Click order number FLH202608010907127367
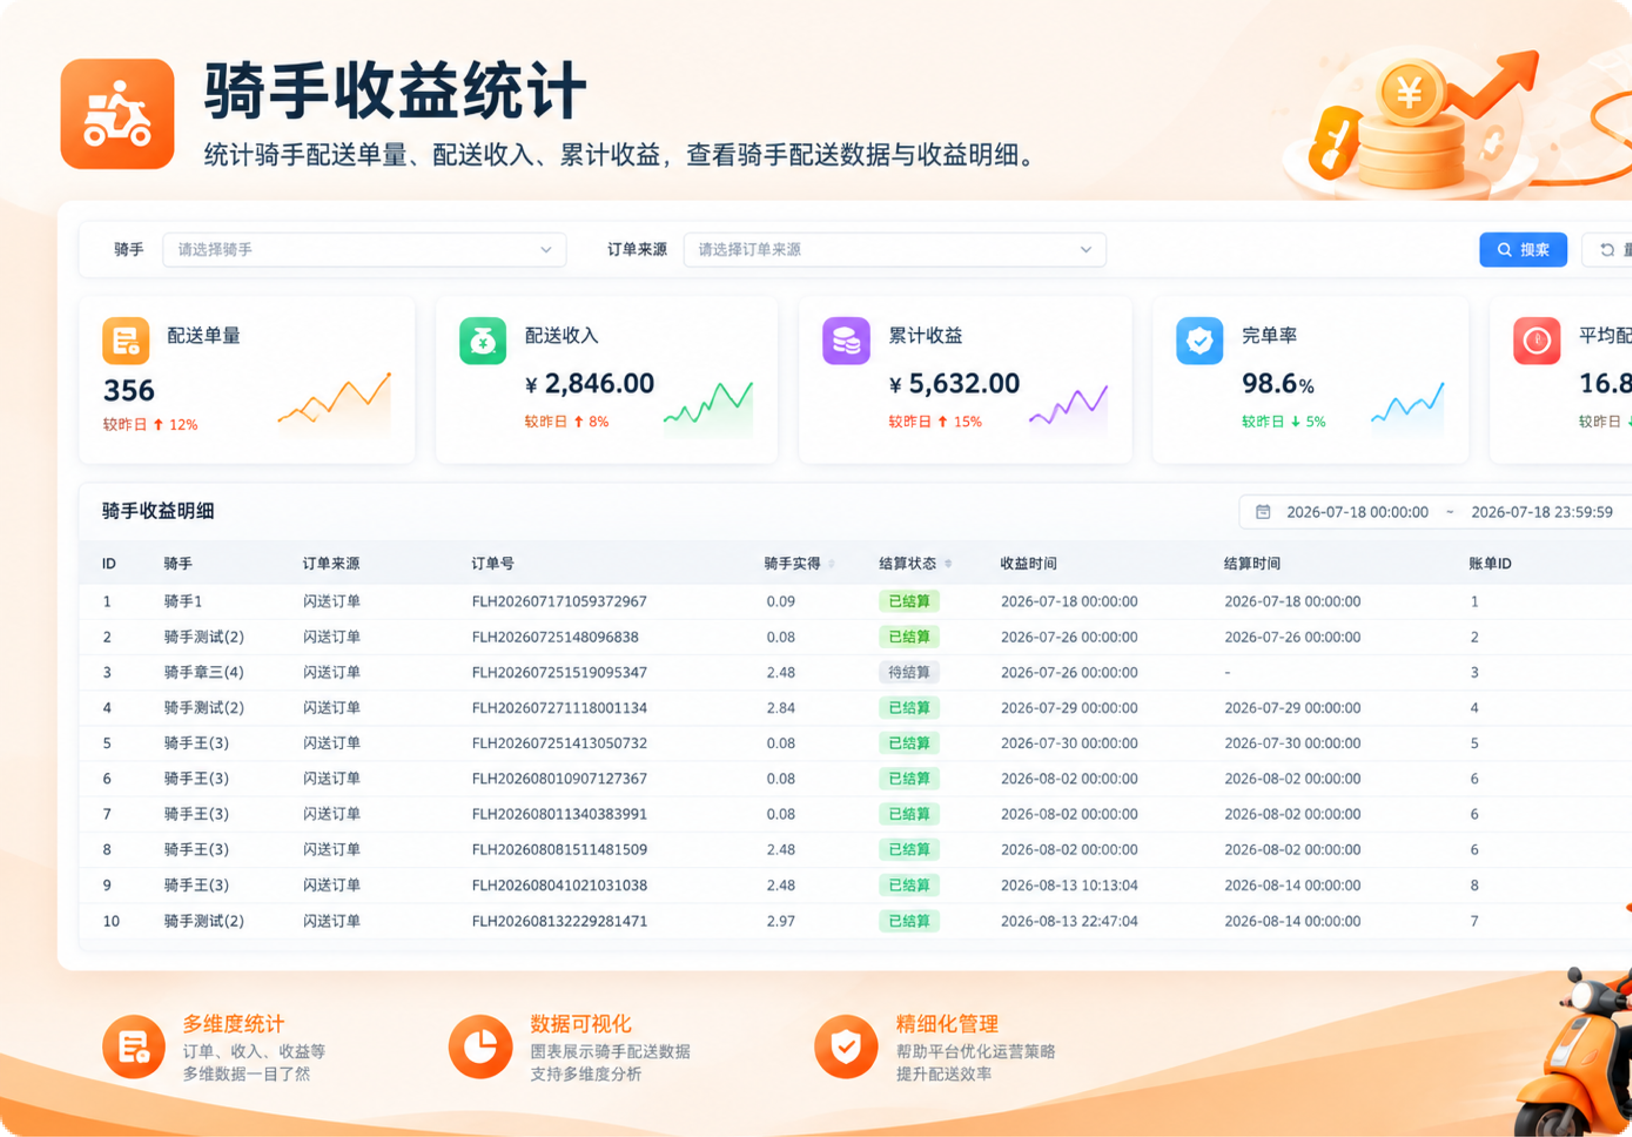 [559, 779]
